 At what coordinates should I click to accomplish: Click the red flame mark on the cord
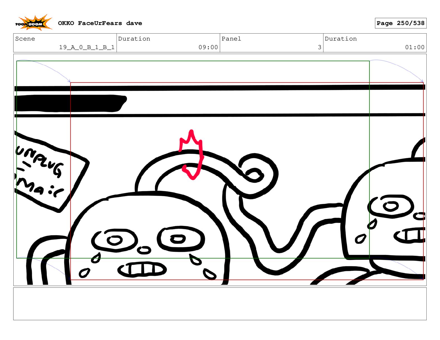pyautogui.click(x=192, y=154)
